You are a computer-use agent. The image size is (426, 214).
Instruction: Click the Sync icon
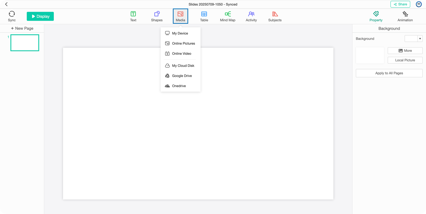(x=12, y=14)
